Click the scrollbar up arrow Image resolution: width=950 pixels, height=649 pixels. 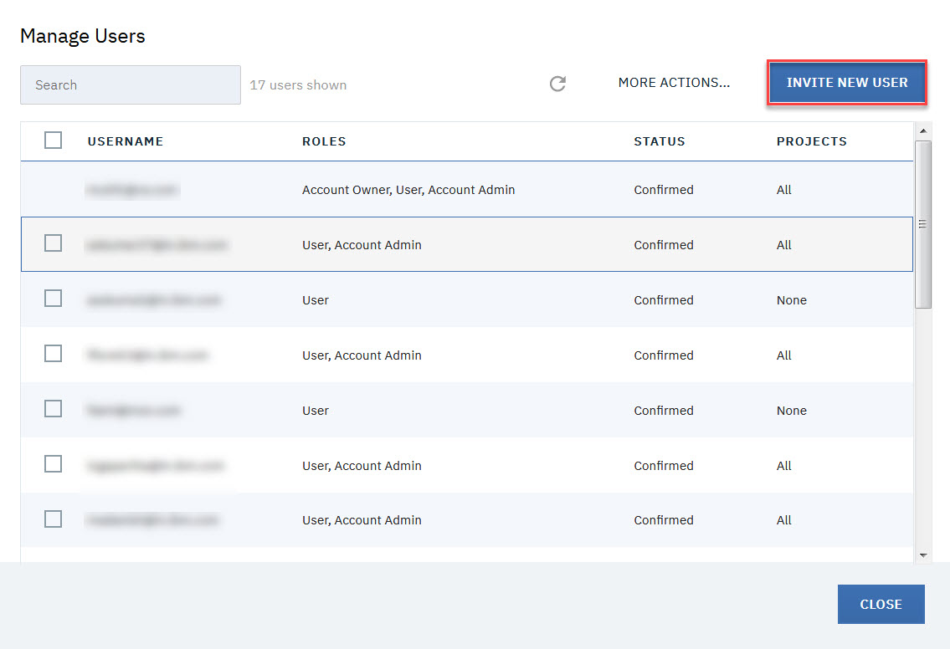[923, 130]
